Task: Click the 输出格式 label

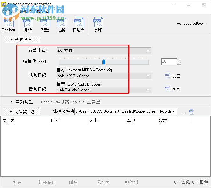Action: coord(37,50)
